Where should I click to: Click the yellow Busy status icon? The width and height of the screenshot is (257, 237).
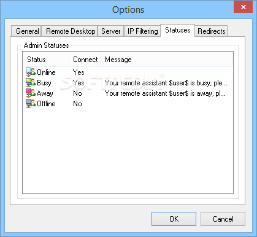tap(31, 83)
